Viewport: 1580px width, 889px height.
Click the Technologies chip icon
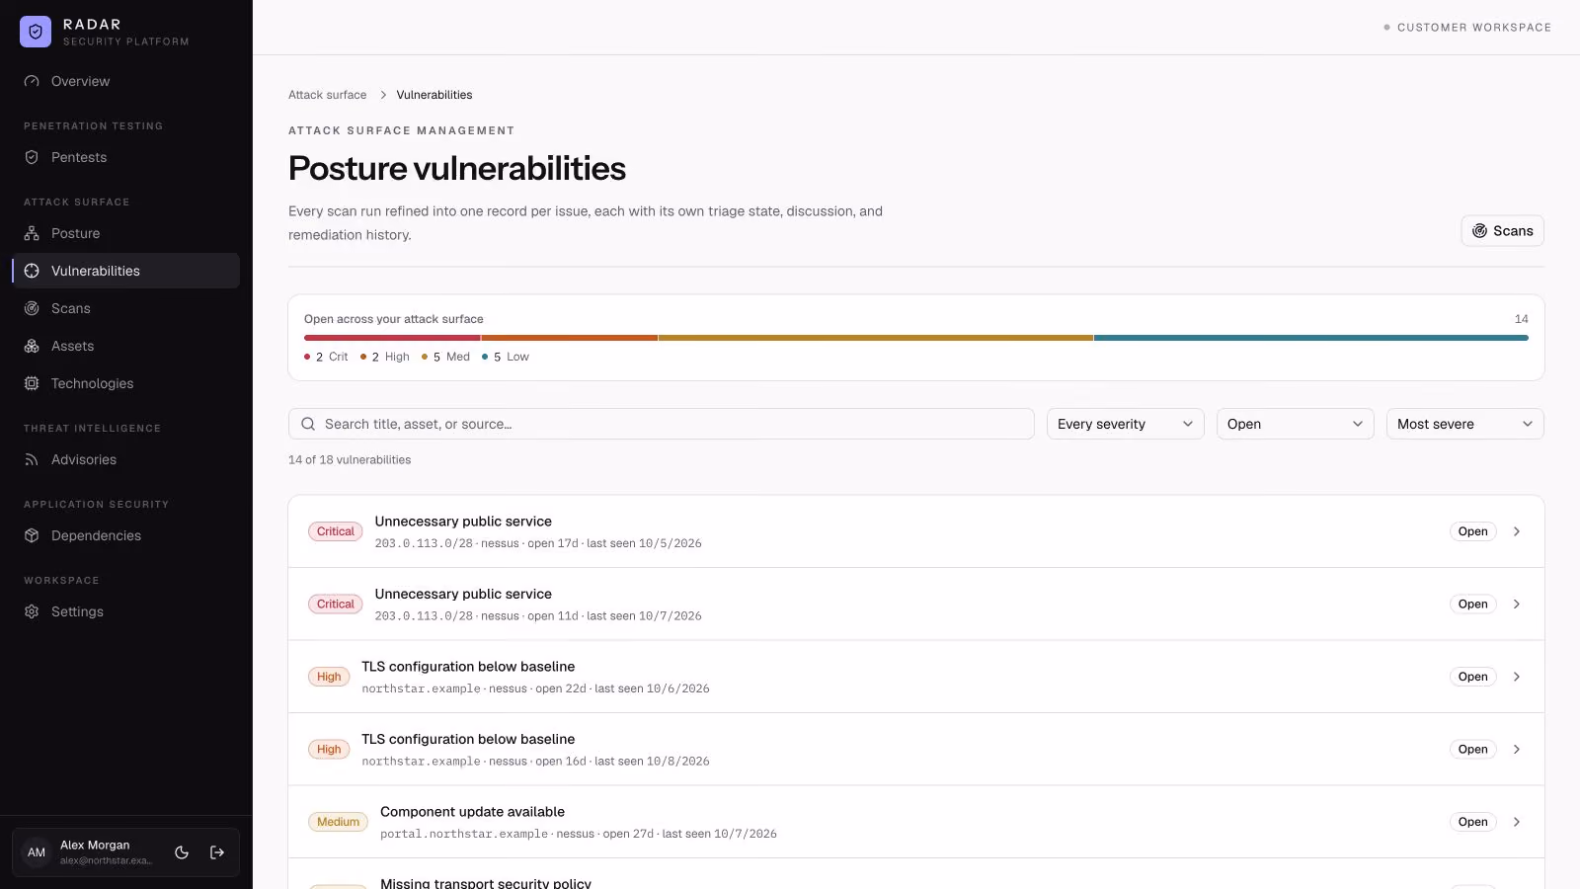tap(32, 383)
